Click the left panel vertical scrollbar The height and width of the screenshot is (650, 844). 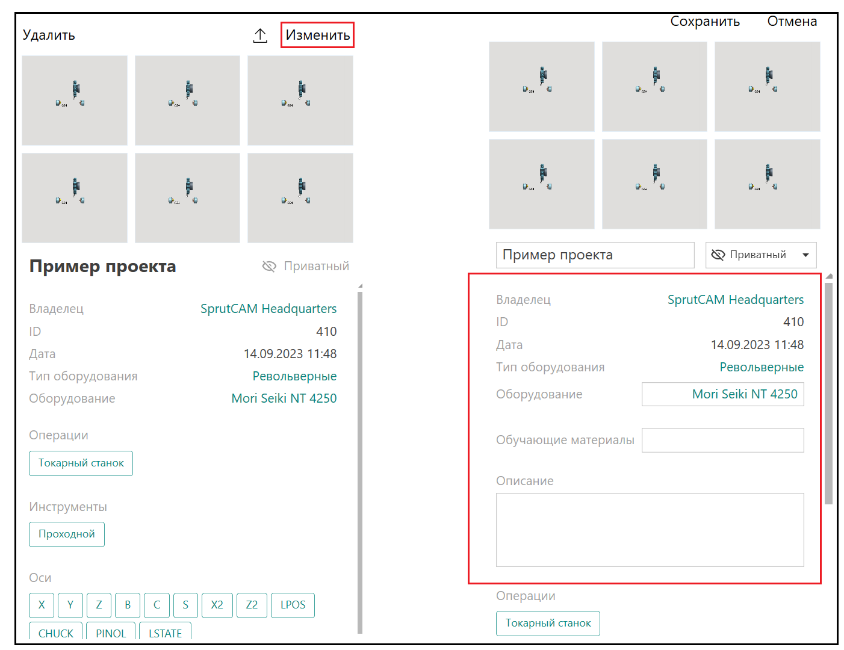click(x=360, y=457)
